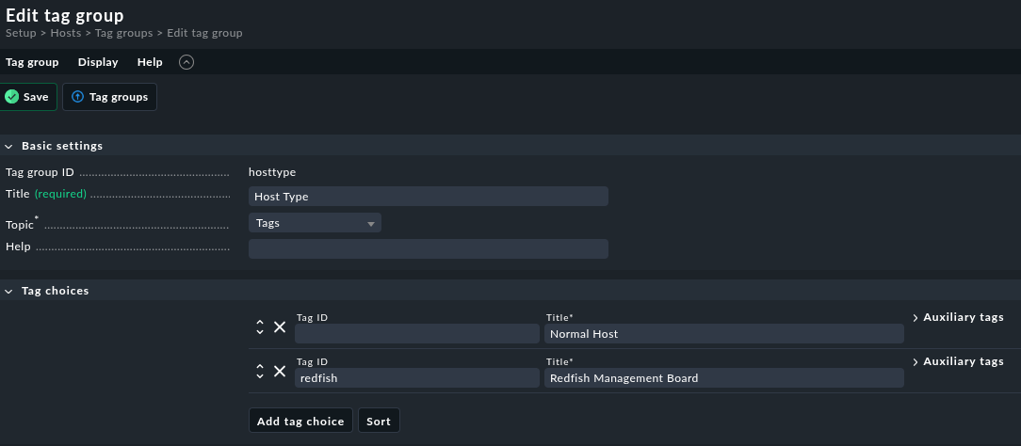1021x446 pixels.
Task: Open the Help menu
Action: pos(150,62)
